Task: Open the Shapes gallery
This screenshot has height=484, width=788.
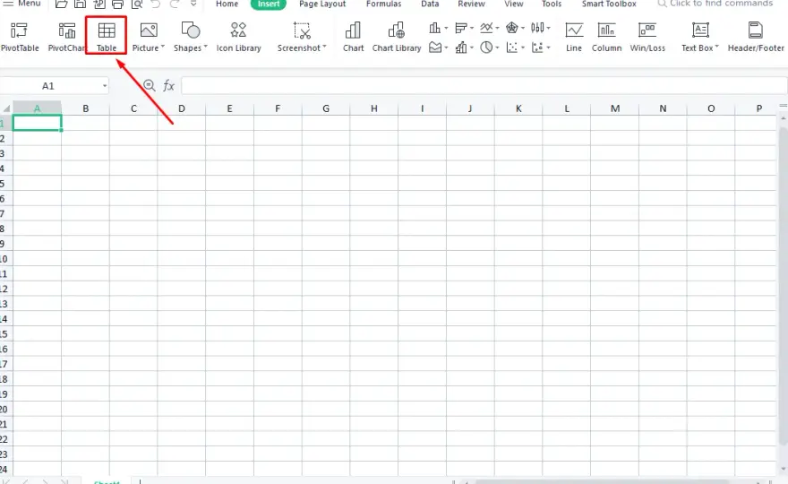Action: (x=191, y=38)
